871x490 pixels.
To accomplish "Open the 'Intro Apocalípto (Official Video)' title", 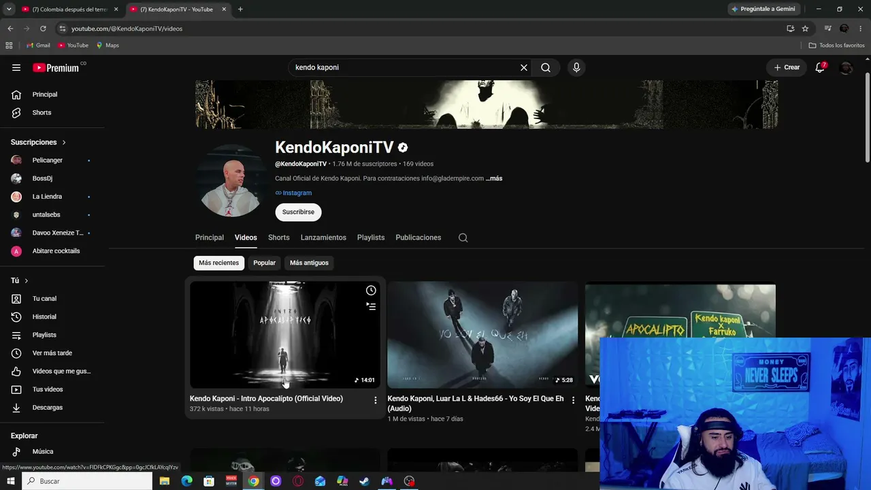I will point(266,399).
